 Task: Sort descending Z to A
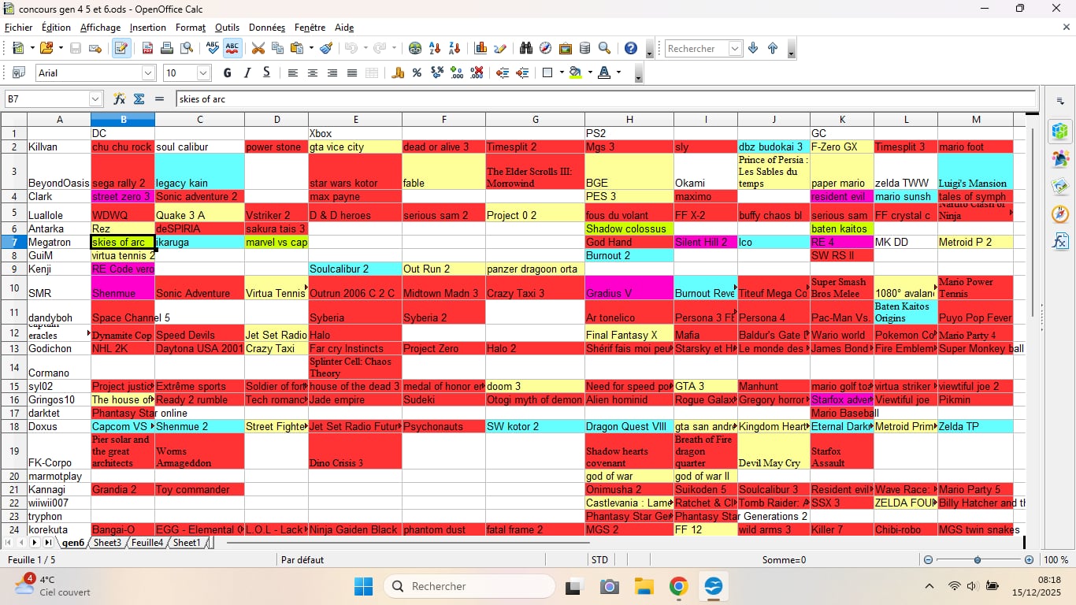click(x=455, y=48)
